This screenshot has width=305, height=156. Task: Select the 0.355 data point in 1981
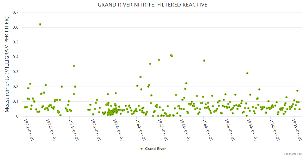click(150, 64)
